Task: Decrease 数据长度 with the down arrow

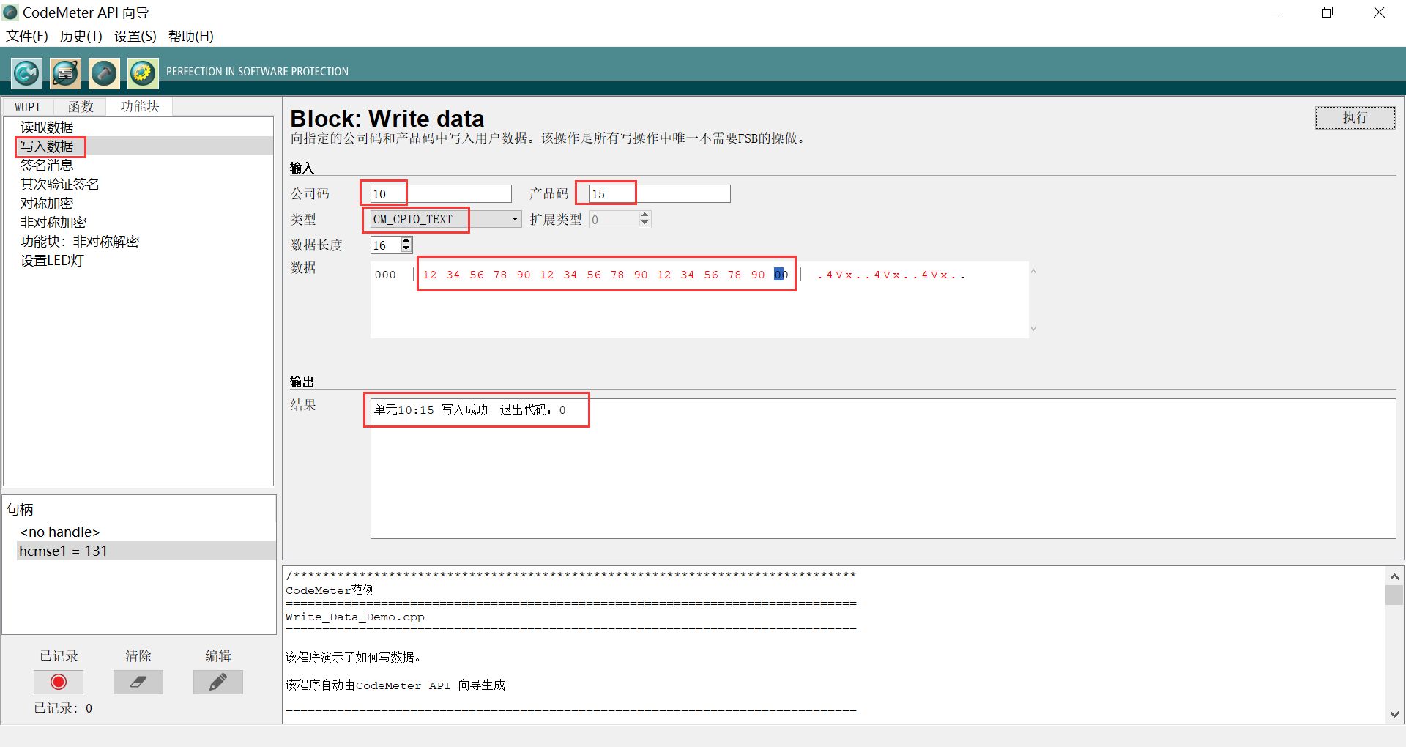Action: (406, 250)
